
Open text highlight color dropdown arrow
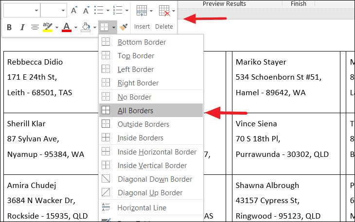pyautogui.click(x=57, y=28)
